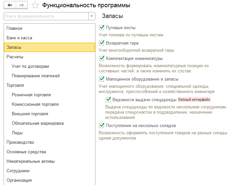
Task: Focus the functionality search field
Action: click(x=46, y=16)
